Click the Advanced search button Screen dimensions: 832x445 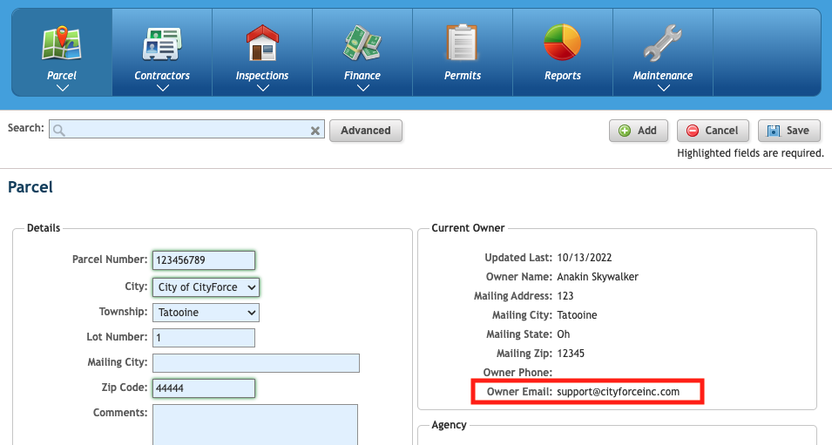point(366,131)
